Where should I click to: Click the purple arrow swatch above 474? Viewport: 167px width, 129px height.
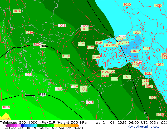click(x=6, y=126)
